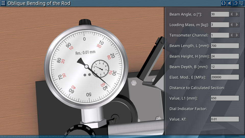Increase Beam Angle with right arrow
The width and height of the screenshot is (245, 138).
(x=237, y=14)
